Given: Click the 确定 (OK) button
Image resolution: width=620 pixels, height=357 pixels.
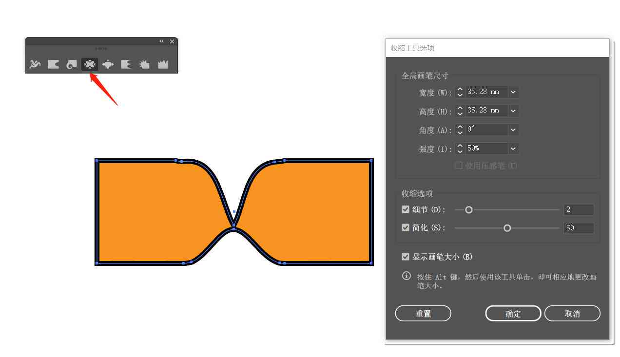Looking at the screenshot, I should [x=513, y=314].
